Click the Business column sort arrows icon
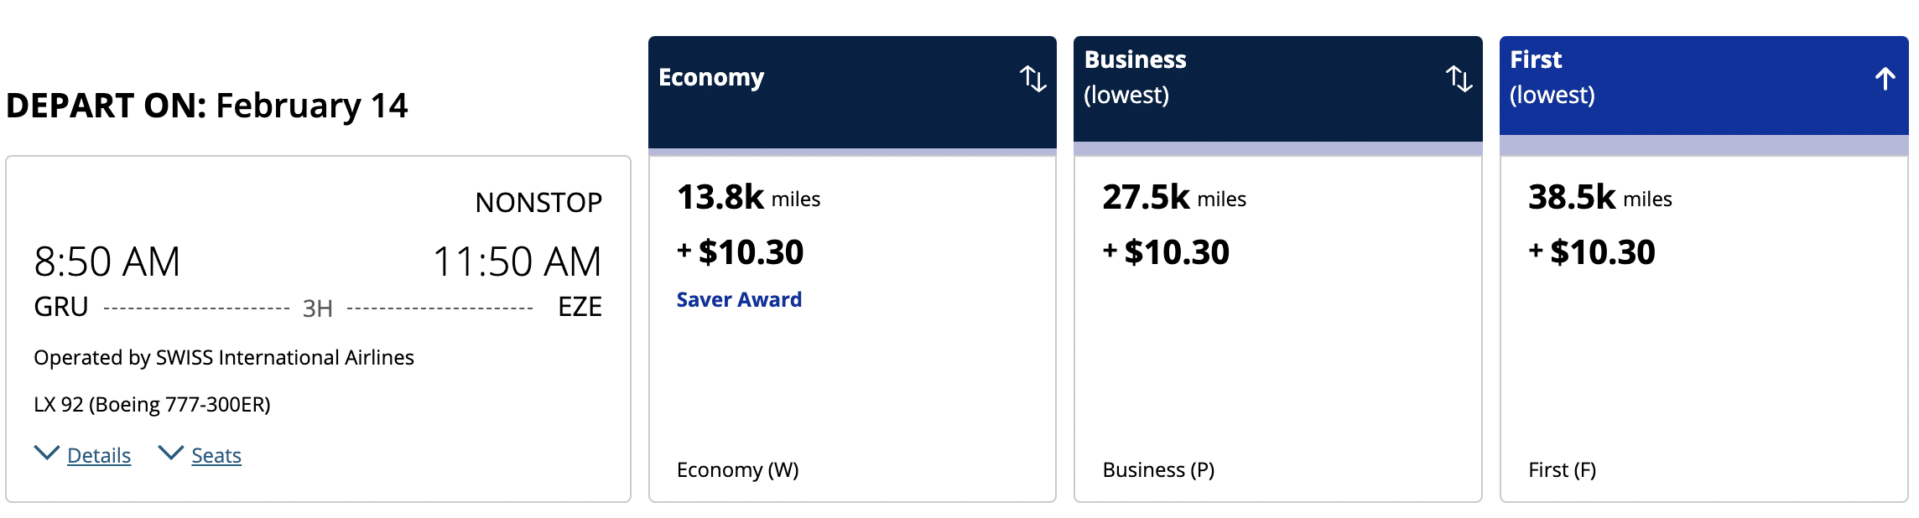The height and width of the screenshot is (518, 1919). tap(1459, 79)
